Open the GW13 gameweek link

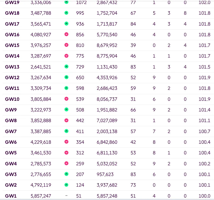(x=12, y=67)
